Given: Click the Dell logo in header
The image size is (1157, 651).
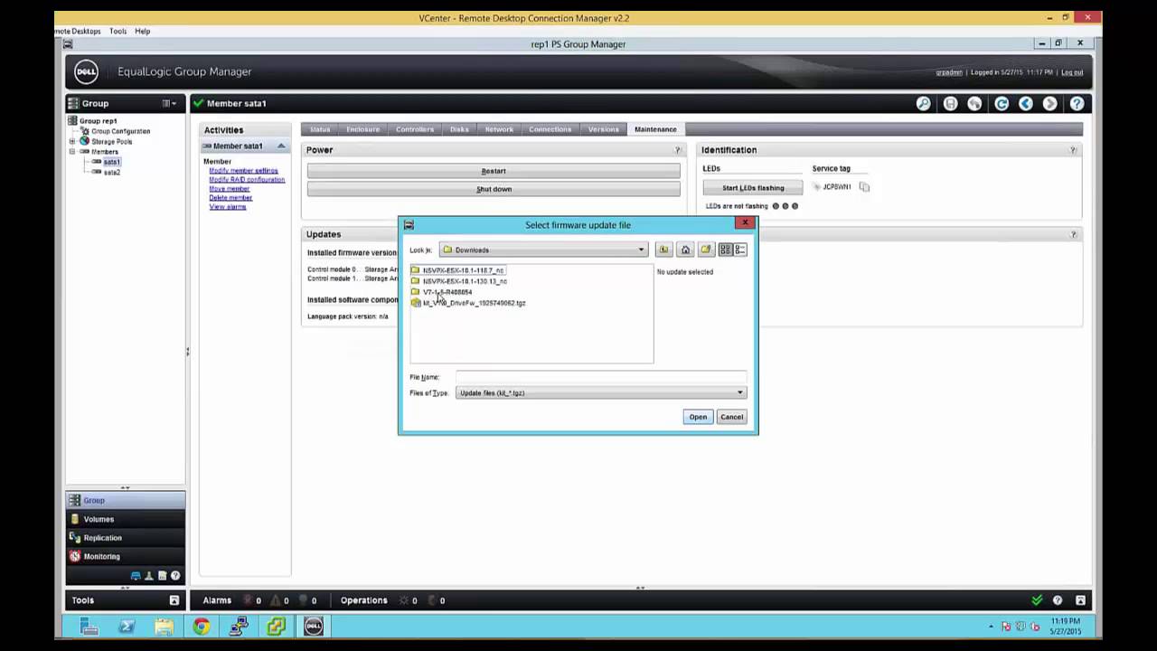Looking at the screenshot, I should click(x=86, y=71).
